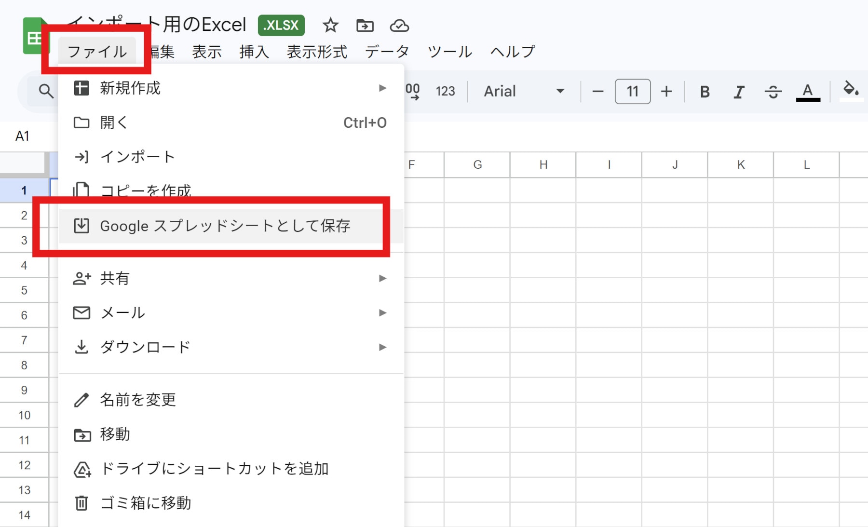Click the move-to-folder icon beside the title
Image resolution: width=868 pixels, height=527 pixels.
click(365, 25)
